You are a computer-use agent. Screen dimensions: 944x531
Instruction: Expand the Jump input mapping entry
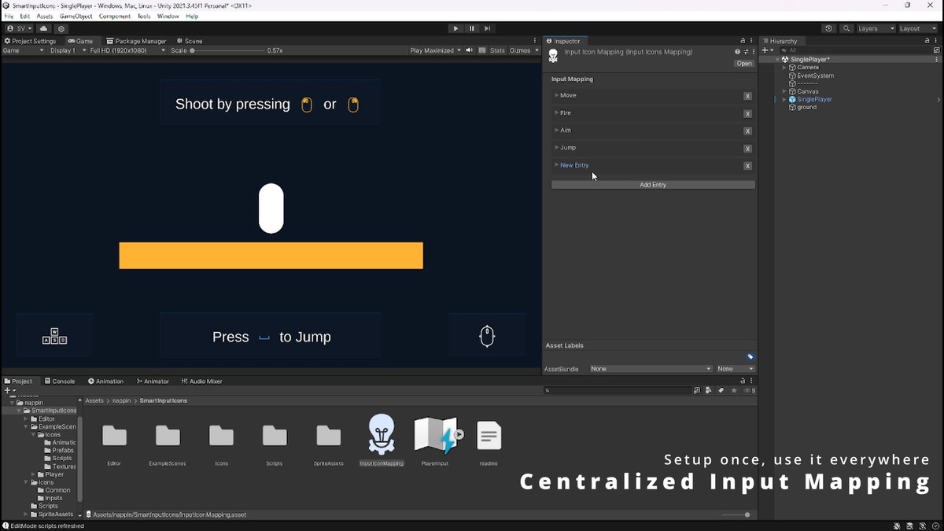(559, 148)
